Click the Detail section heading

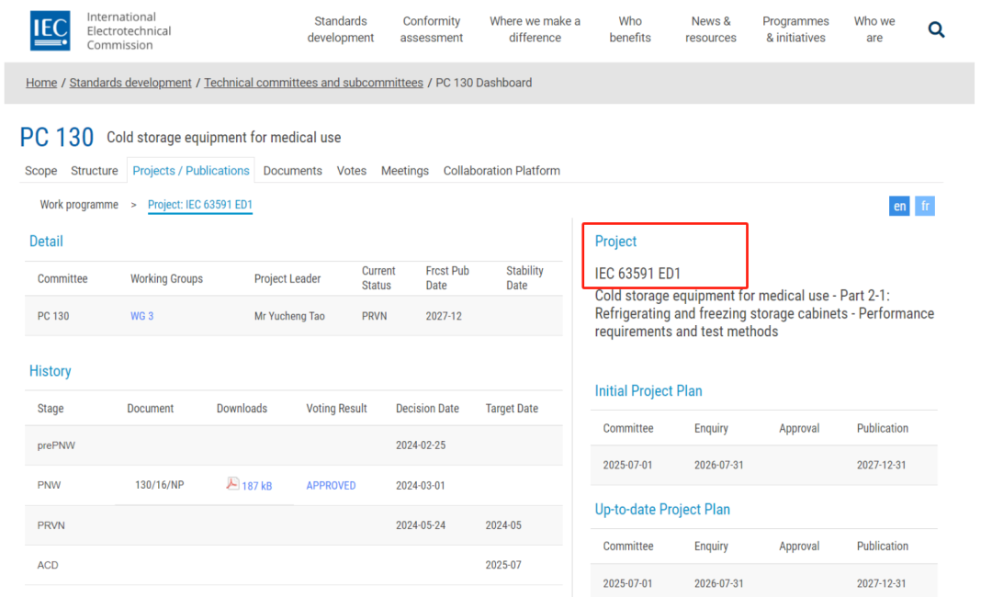pos(46,242)
